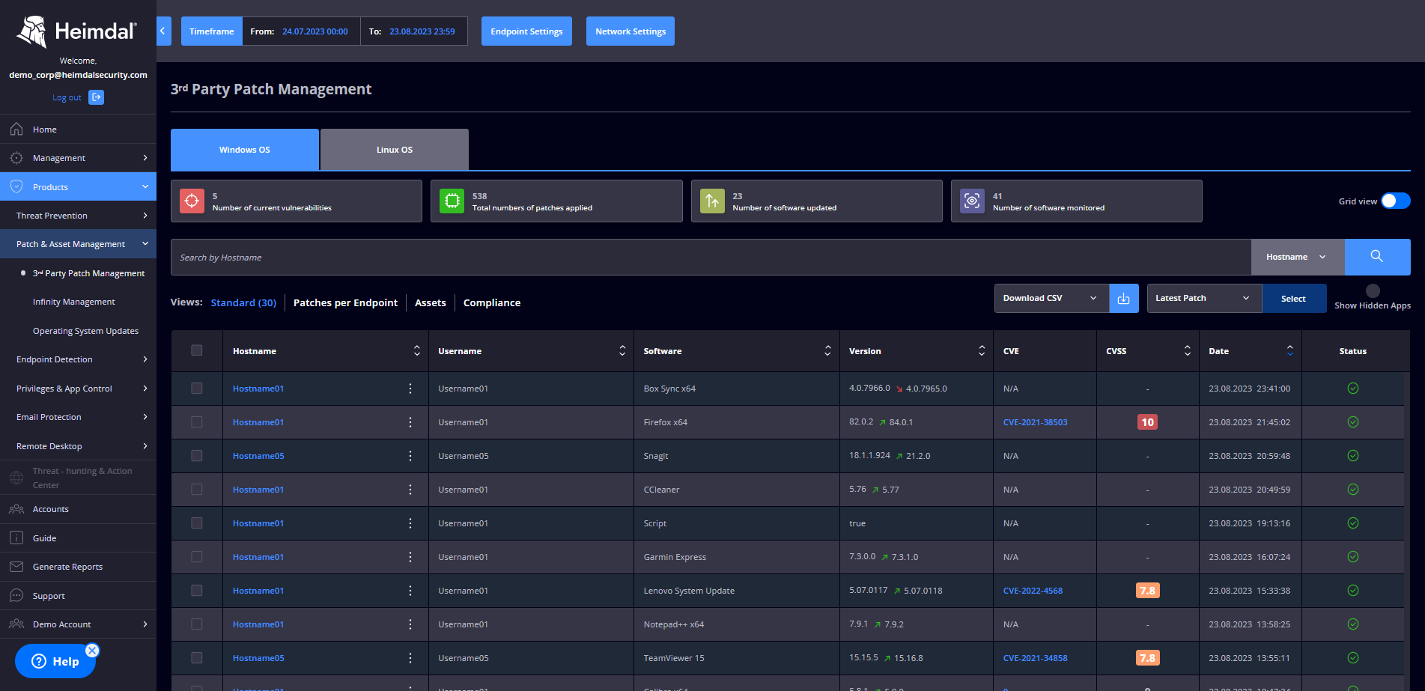Click the Support chat icon

coord(16,595)
